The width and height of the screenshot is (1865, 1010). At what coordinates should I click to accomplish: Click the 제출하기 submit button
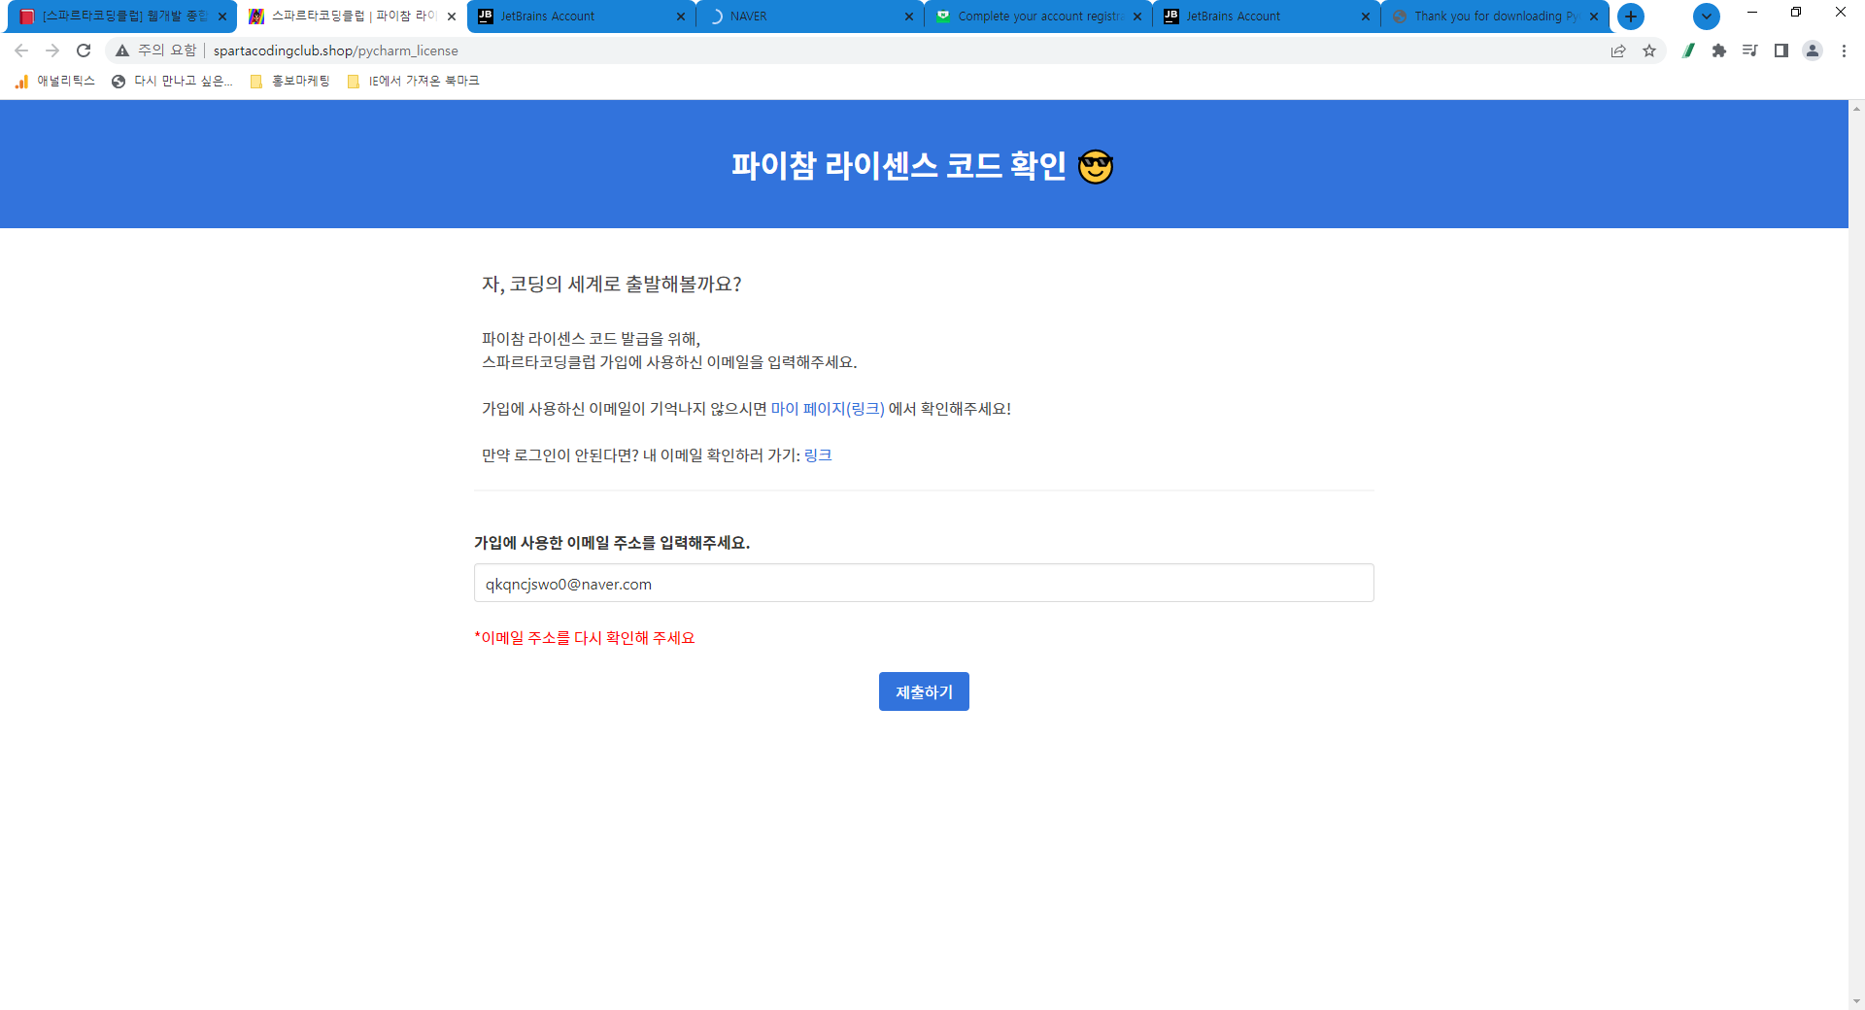point(924,691)
